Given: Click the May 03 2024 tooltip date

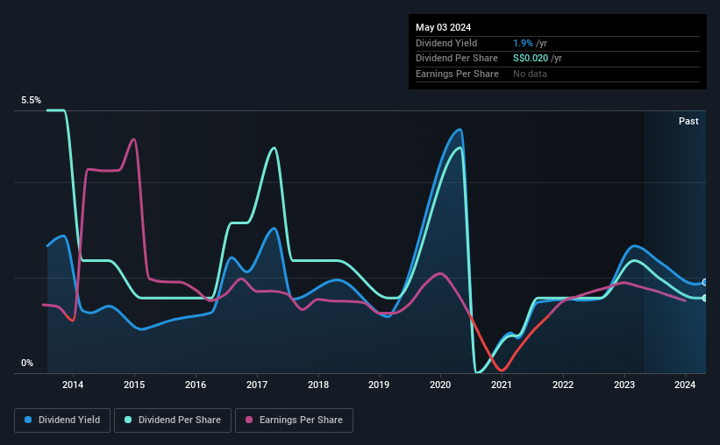Looking at the screenshot, I should click(443, 27).
